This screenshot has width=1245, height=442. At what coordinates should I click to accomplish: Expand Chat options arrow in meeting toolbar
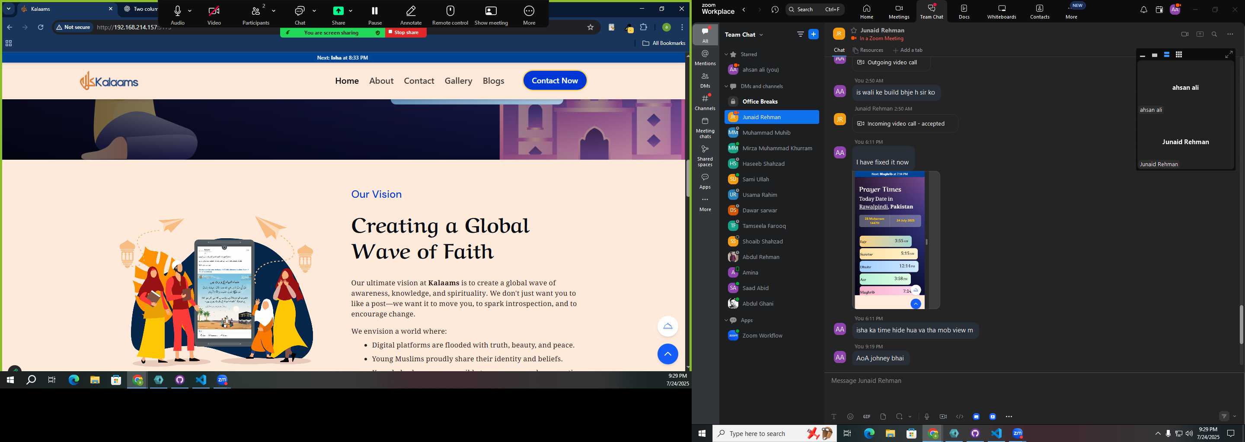(x=315, y=11)
